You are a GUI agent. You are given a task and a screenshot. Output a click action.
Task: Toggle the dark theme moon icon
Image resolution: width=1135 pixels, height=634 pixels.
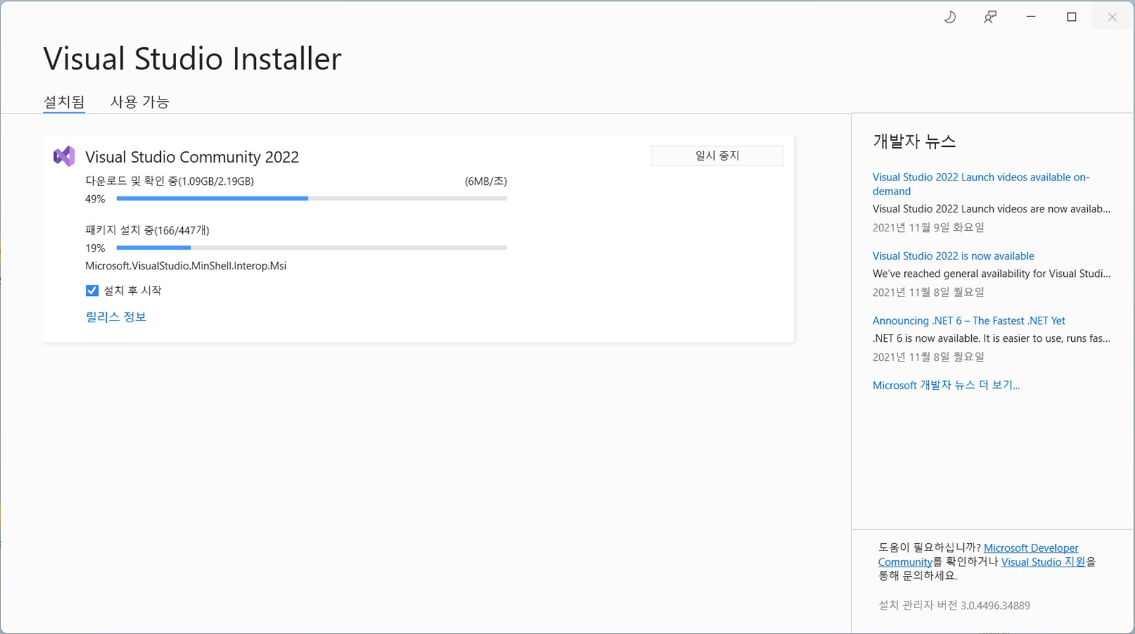[x=950, y=17]
